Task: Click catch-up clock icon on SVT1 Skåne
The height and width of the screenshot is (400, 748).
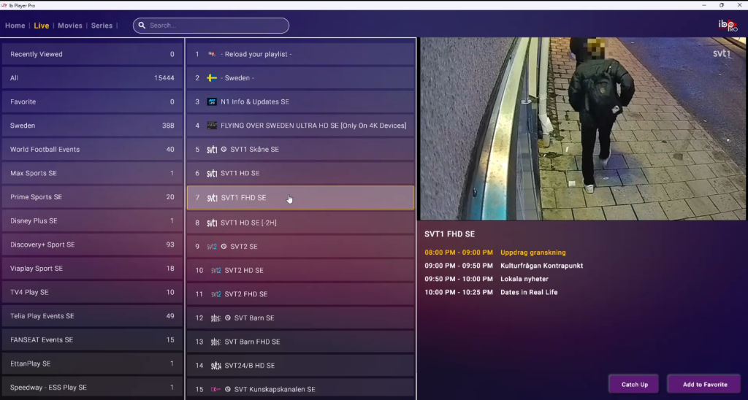Action: (224, 149)
